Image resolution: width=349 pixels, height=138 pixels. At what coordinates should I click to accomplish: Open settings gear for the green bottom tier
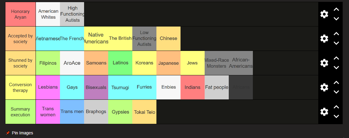tap(324, 112)
